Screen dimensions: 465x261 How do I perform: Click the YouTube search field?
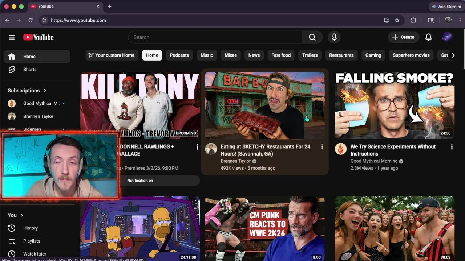pos(215,37)
